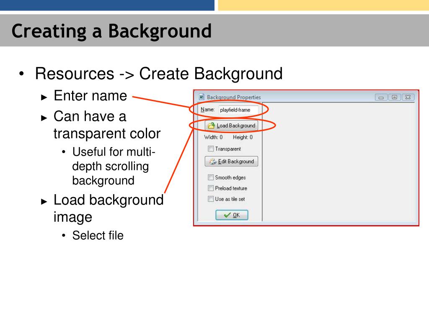Focus the Name input field

238,110
